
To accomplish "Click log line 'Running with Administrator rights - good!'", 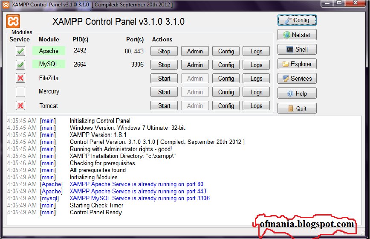I will [x=121, y=149].
